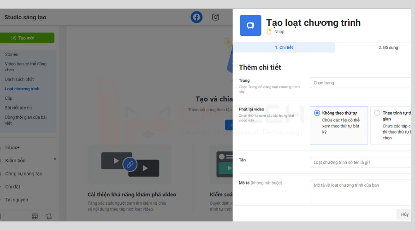The image size is (415, 230).
Task: Click the video pair thumbnail illustration
Action: pyautogui.click(x=130, y=164)
